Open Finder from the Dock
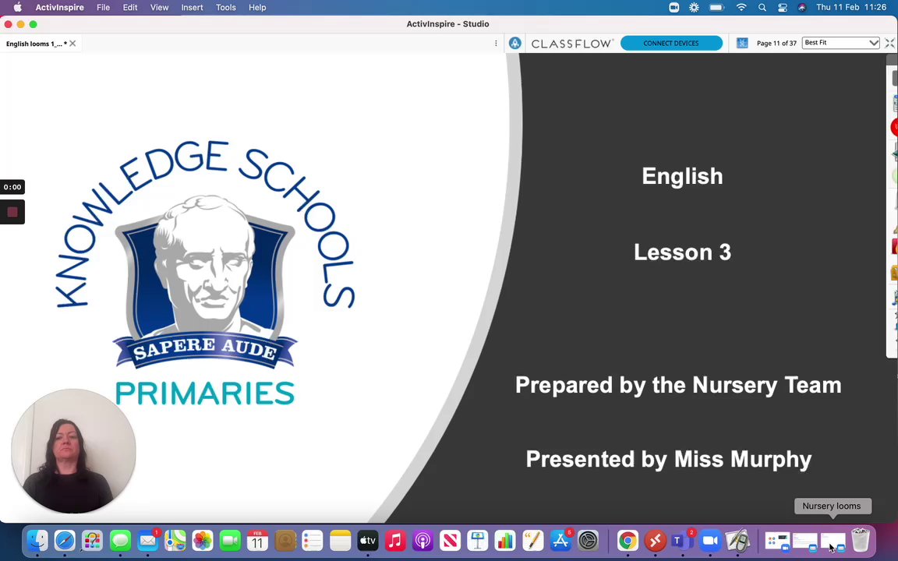 point(37,541)
